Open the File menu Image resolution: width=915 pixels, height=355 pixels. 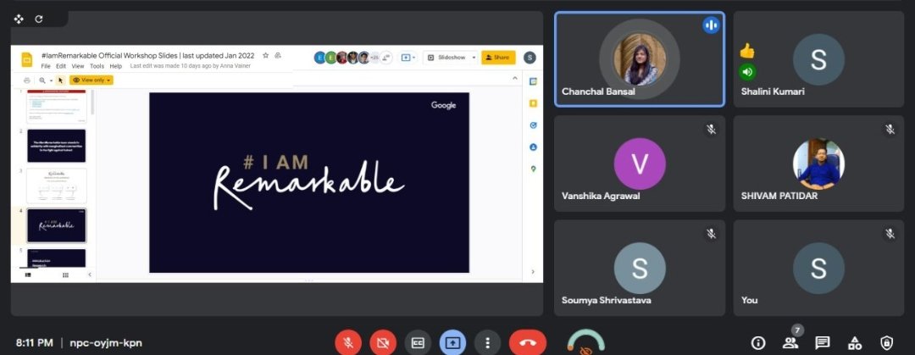(46, 66)
